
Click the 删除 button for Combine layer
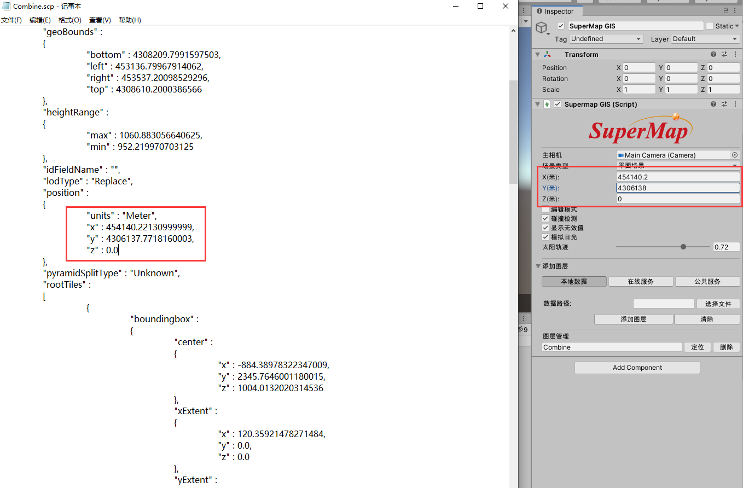pos(727,347)
